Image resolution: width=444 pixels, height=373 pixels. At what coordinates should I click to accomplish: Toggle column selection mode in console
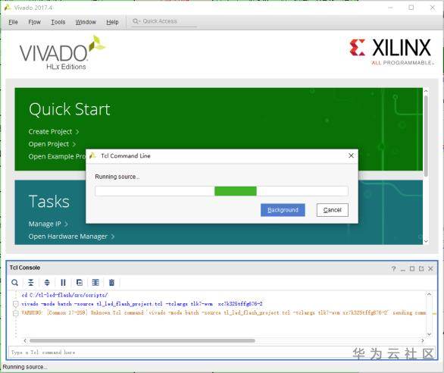95,283
